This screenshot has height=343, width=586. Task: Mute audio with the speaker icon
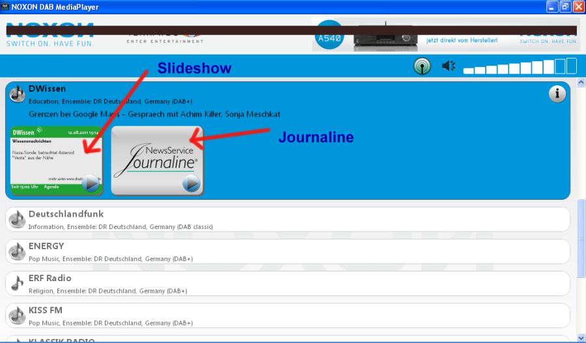point(449,66)
